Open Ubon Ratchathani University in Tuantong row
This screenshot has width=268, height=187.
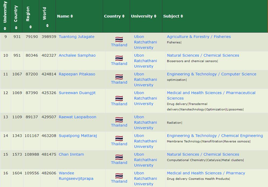(x=145, y=42)
